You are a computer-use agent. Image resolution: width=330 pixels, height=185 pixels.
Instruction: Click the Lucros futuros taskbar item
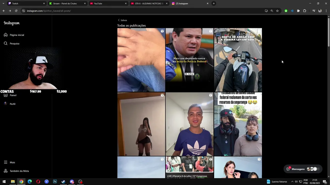[x=277, y=182]
